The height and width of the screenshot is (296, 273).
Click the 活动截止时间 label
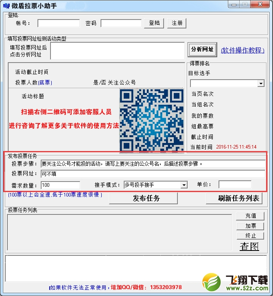tap(32, 72)
